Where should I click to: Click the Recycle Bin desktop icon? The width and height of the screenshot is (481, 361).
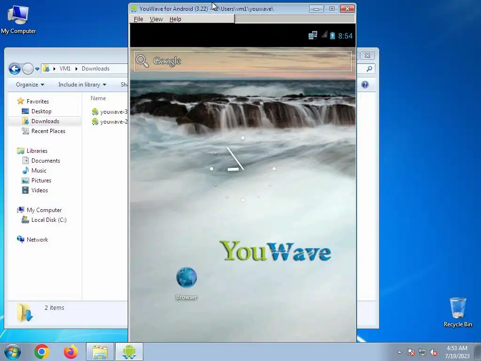(x=458, y=312)
